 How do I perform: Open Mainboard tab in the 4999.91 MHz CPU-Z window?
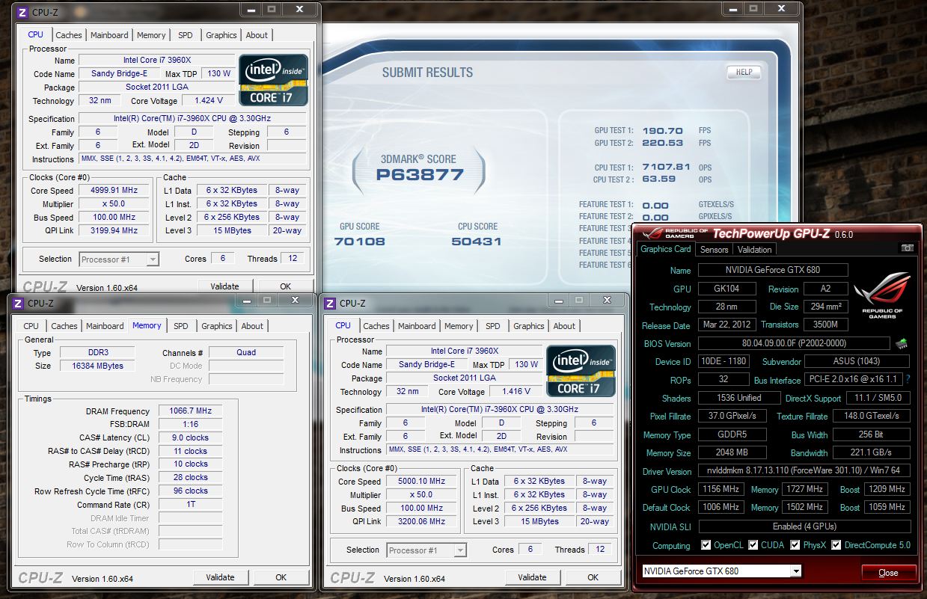pyautogui.click(x=109, y=35)
